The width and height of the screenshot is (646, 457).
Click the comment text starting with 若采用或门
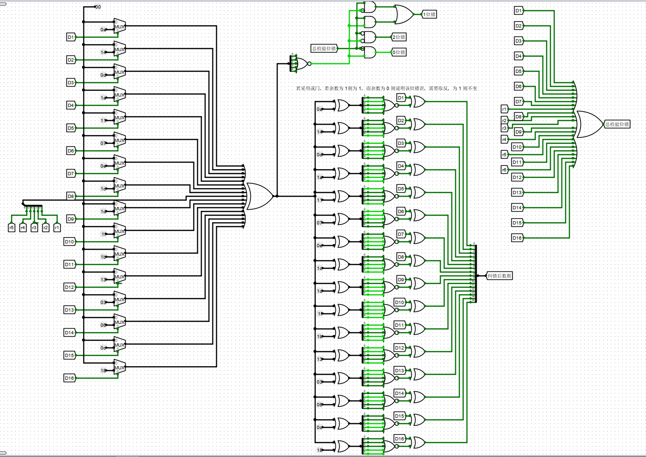pyautogui.click(x=387, y=88)
